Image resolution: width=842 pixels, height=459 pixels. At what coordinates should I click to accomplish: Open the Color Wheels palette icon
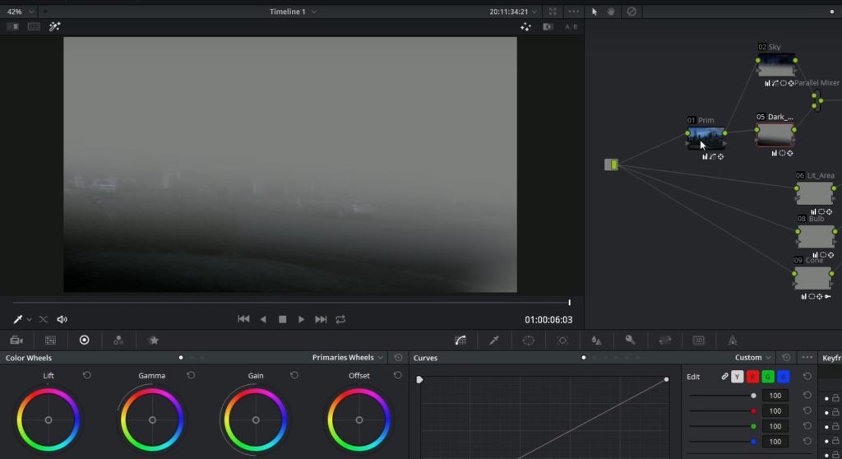click(x=85, y=341)
